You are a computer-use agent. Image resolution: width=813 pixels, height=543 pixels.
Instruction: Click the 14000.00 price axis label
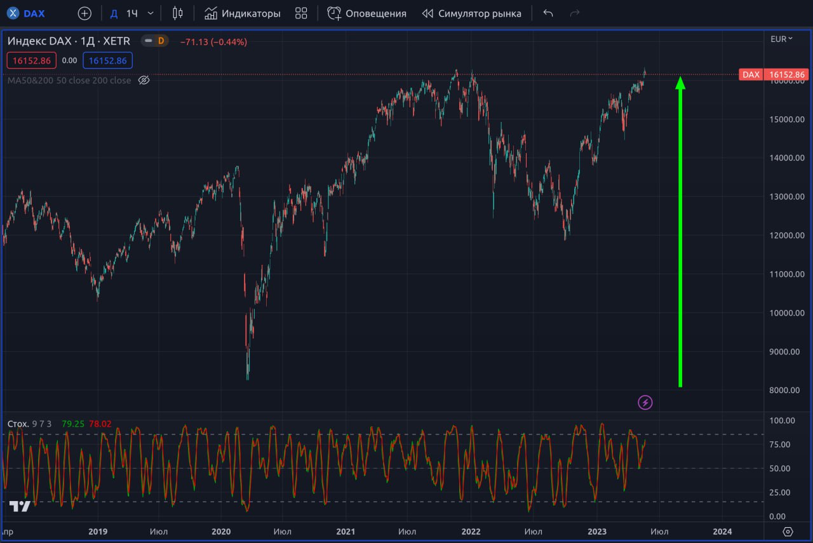coord(788,158)
